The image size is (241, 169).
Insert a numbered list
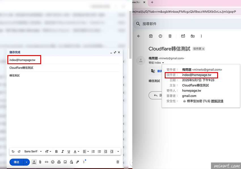pyautogui.click(x=93, y=152)
